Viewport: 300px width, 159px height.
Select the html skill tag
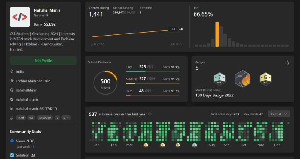[x=21, y=118]
